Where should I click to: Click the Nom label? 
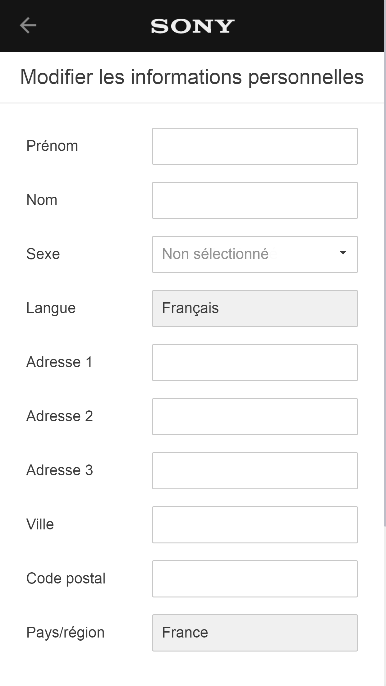click(42, 200)
